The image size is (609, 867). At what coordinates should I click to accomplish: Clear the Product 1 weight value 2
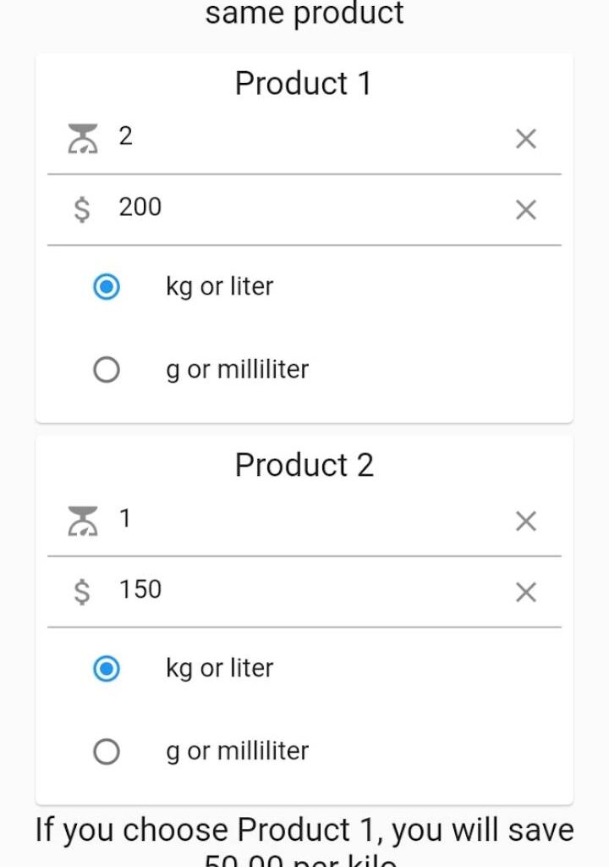coord(525,139)
